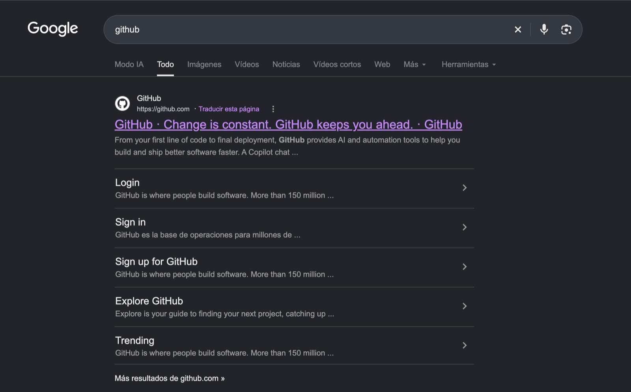Expand the Más dropdown
The image size is (631, 392).
(x=414, y=64)
